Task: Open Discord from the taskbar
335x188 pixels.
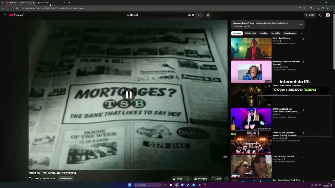Action: pyautogui.click(x=182, y=185)
